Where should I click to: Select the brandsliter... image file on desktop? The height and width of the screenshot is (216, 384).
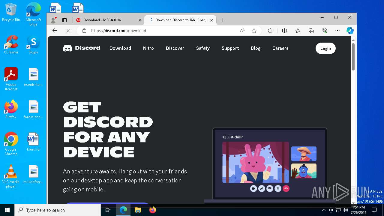[x=33, y=77]
